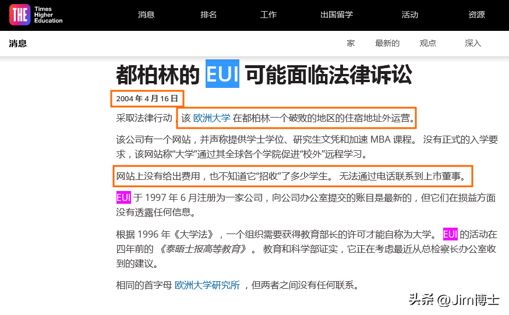Open the 出国留学 menu item
This screenshot has width=509, height=315.
[x=337, y=15]
